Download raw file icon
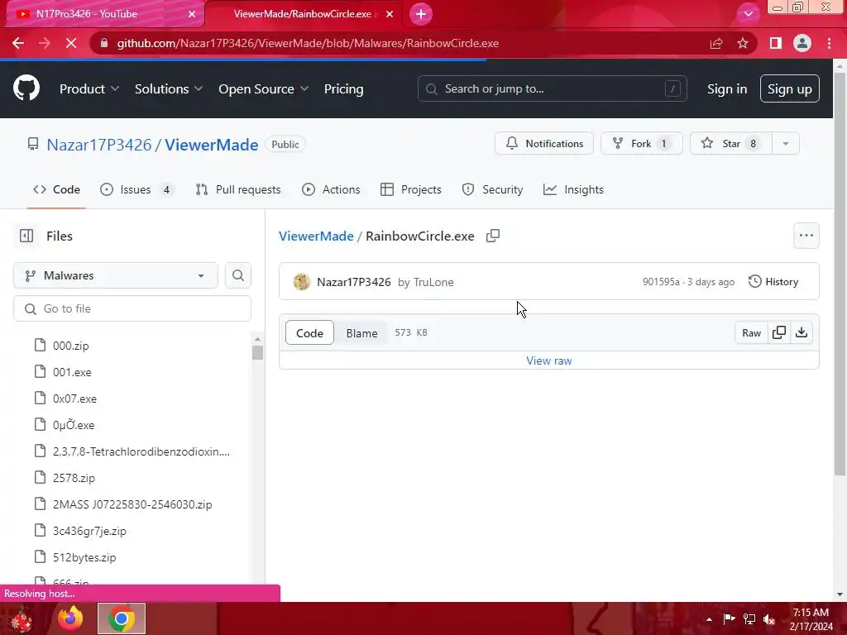847x635 pixels. tap(802, 332)
